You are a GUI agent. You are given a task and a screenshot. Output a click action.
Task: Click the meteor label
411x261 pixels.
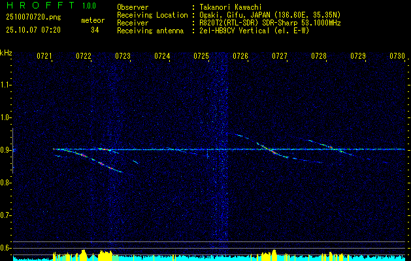coord(93,20)
